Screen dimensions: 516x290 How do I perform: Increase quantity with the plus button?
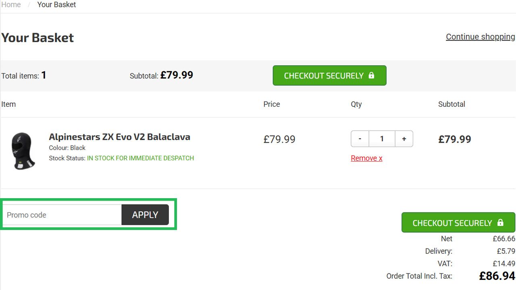(x=404, y=139)
